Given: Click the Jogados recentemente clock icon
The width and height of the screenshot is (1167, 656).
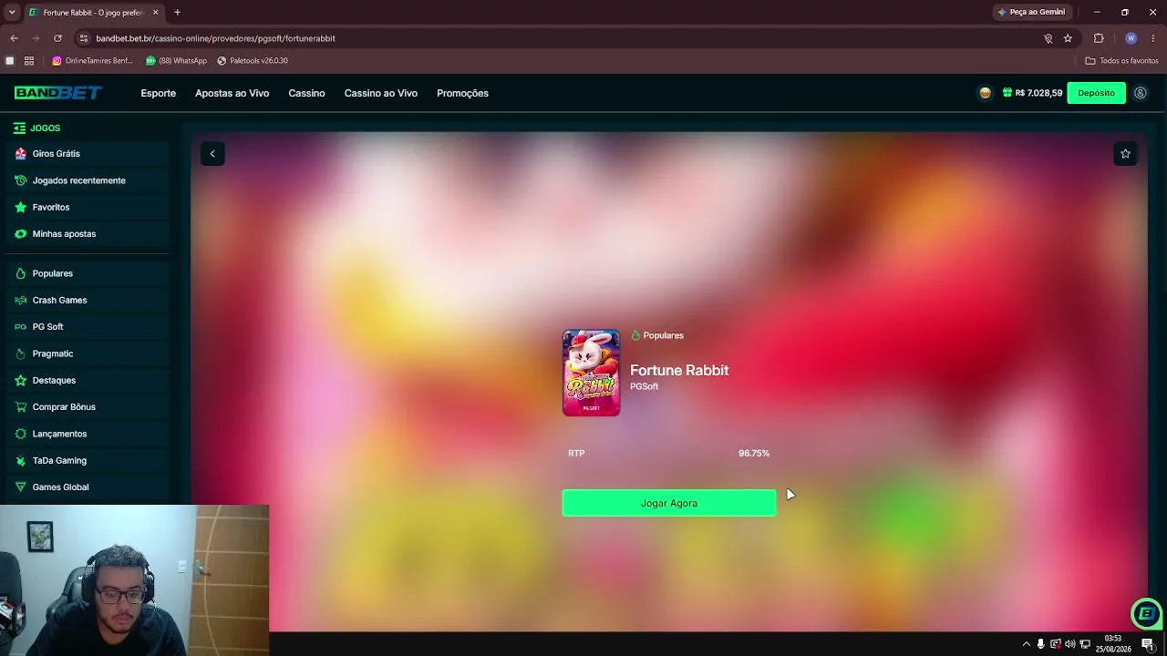Looking at the screenshot, I should point(20,180).
